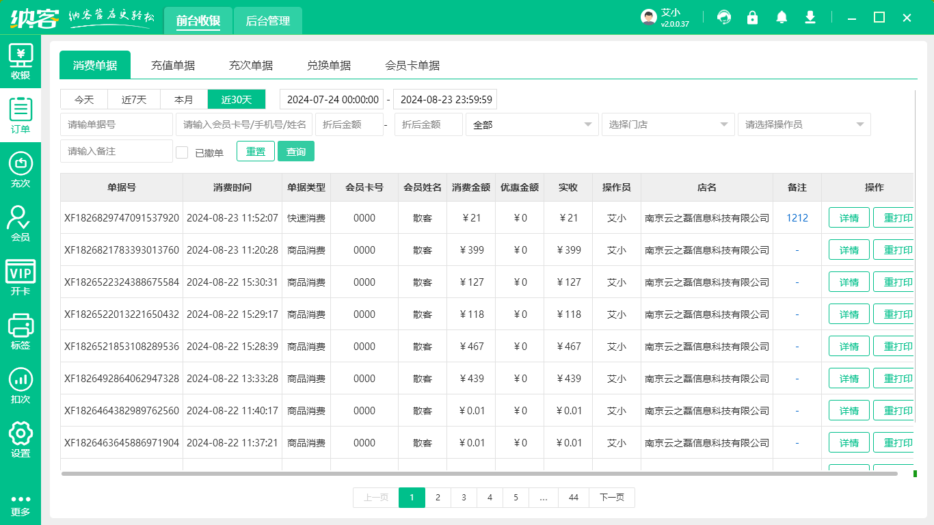The width and height of the screenshot is (934, 525).
Task: Click the 会员卡号/手机号/姓名 input field
Action: [x=244, y=124]
